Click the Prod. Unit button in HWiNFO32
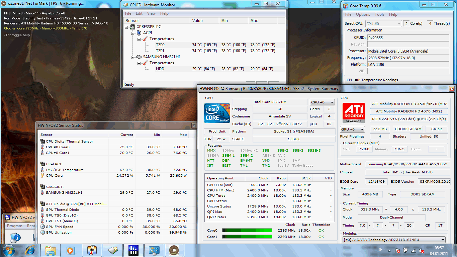457x257 pixels. pos(217,132)
